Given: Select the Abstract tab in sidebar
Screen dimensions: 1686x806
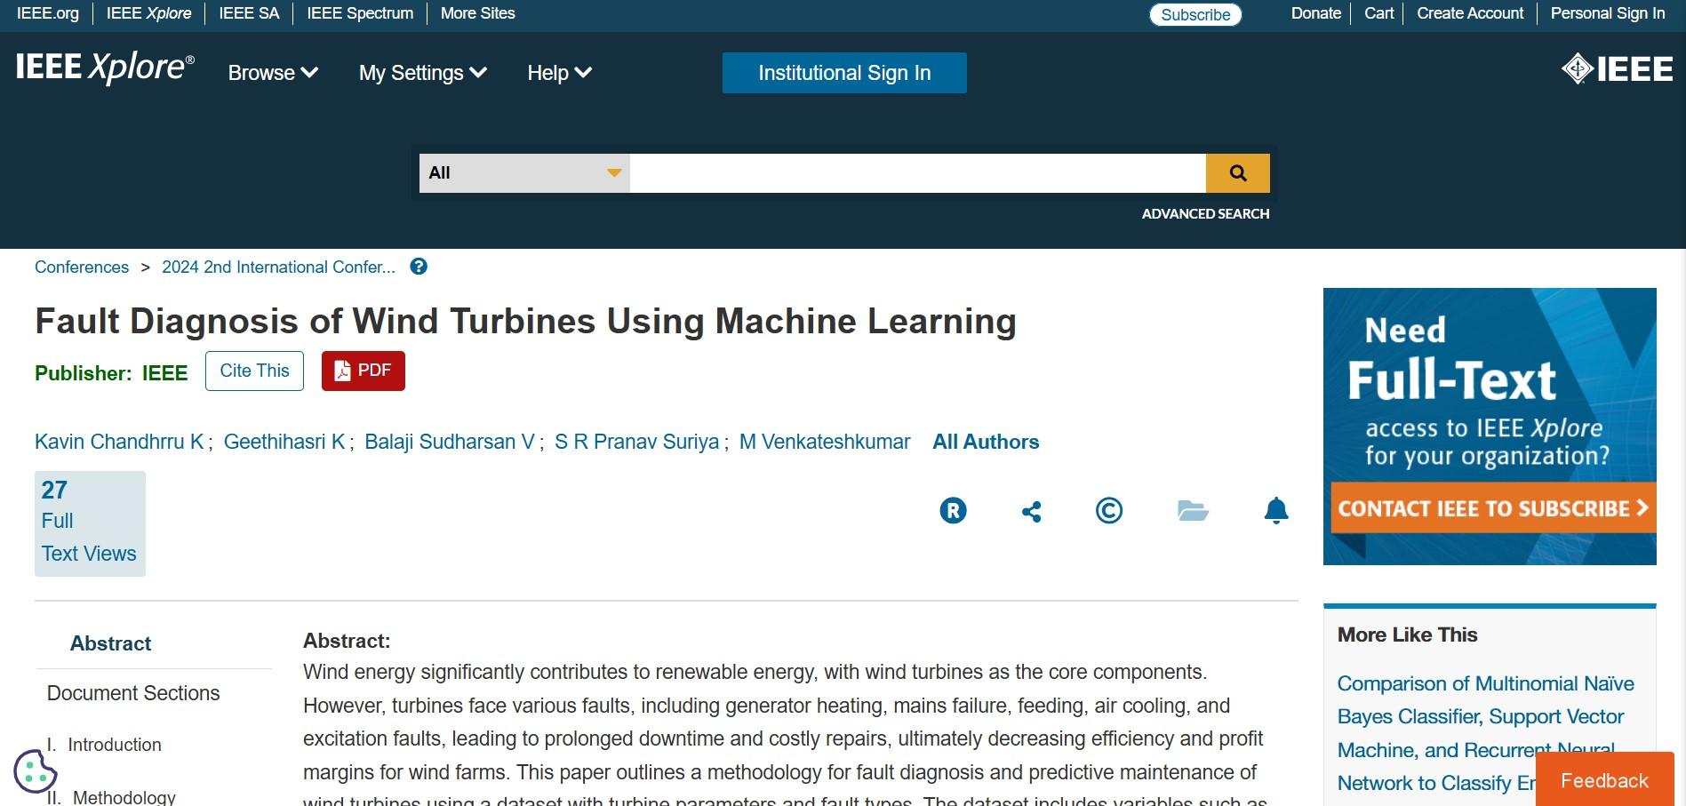Looking at the screenshot, I should [110, 643].
